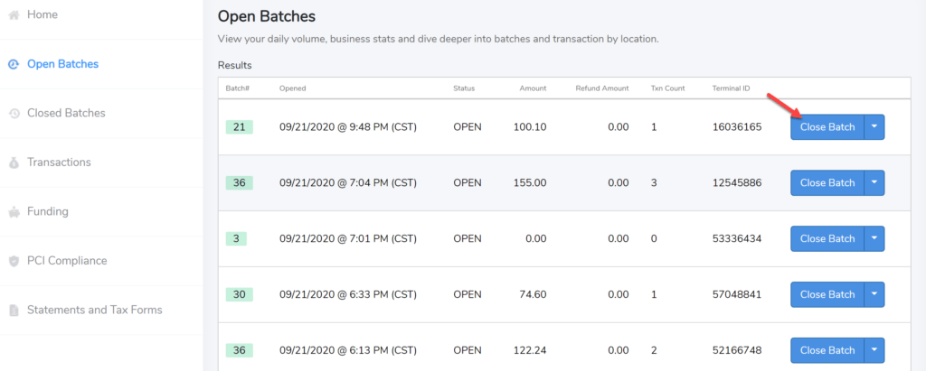
Task: Open the Closed Batches menu item
Action: click(66, 113)
